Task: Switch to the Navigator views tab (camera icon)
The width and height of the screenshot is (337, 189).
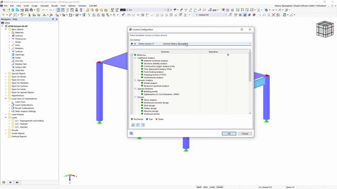Action: coord(17,182)
